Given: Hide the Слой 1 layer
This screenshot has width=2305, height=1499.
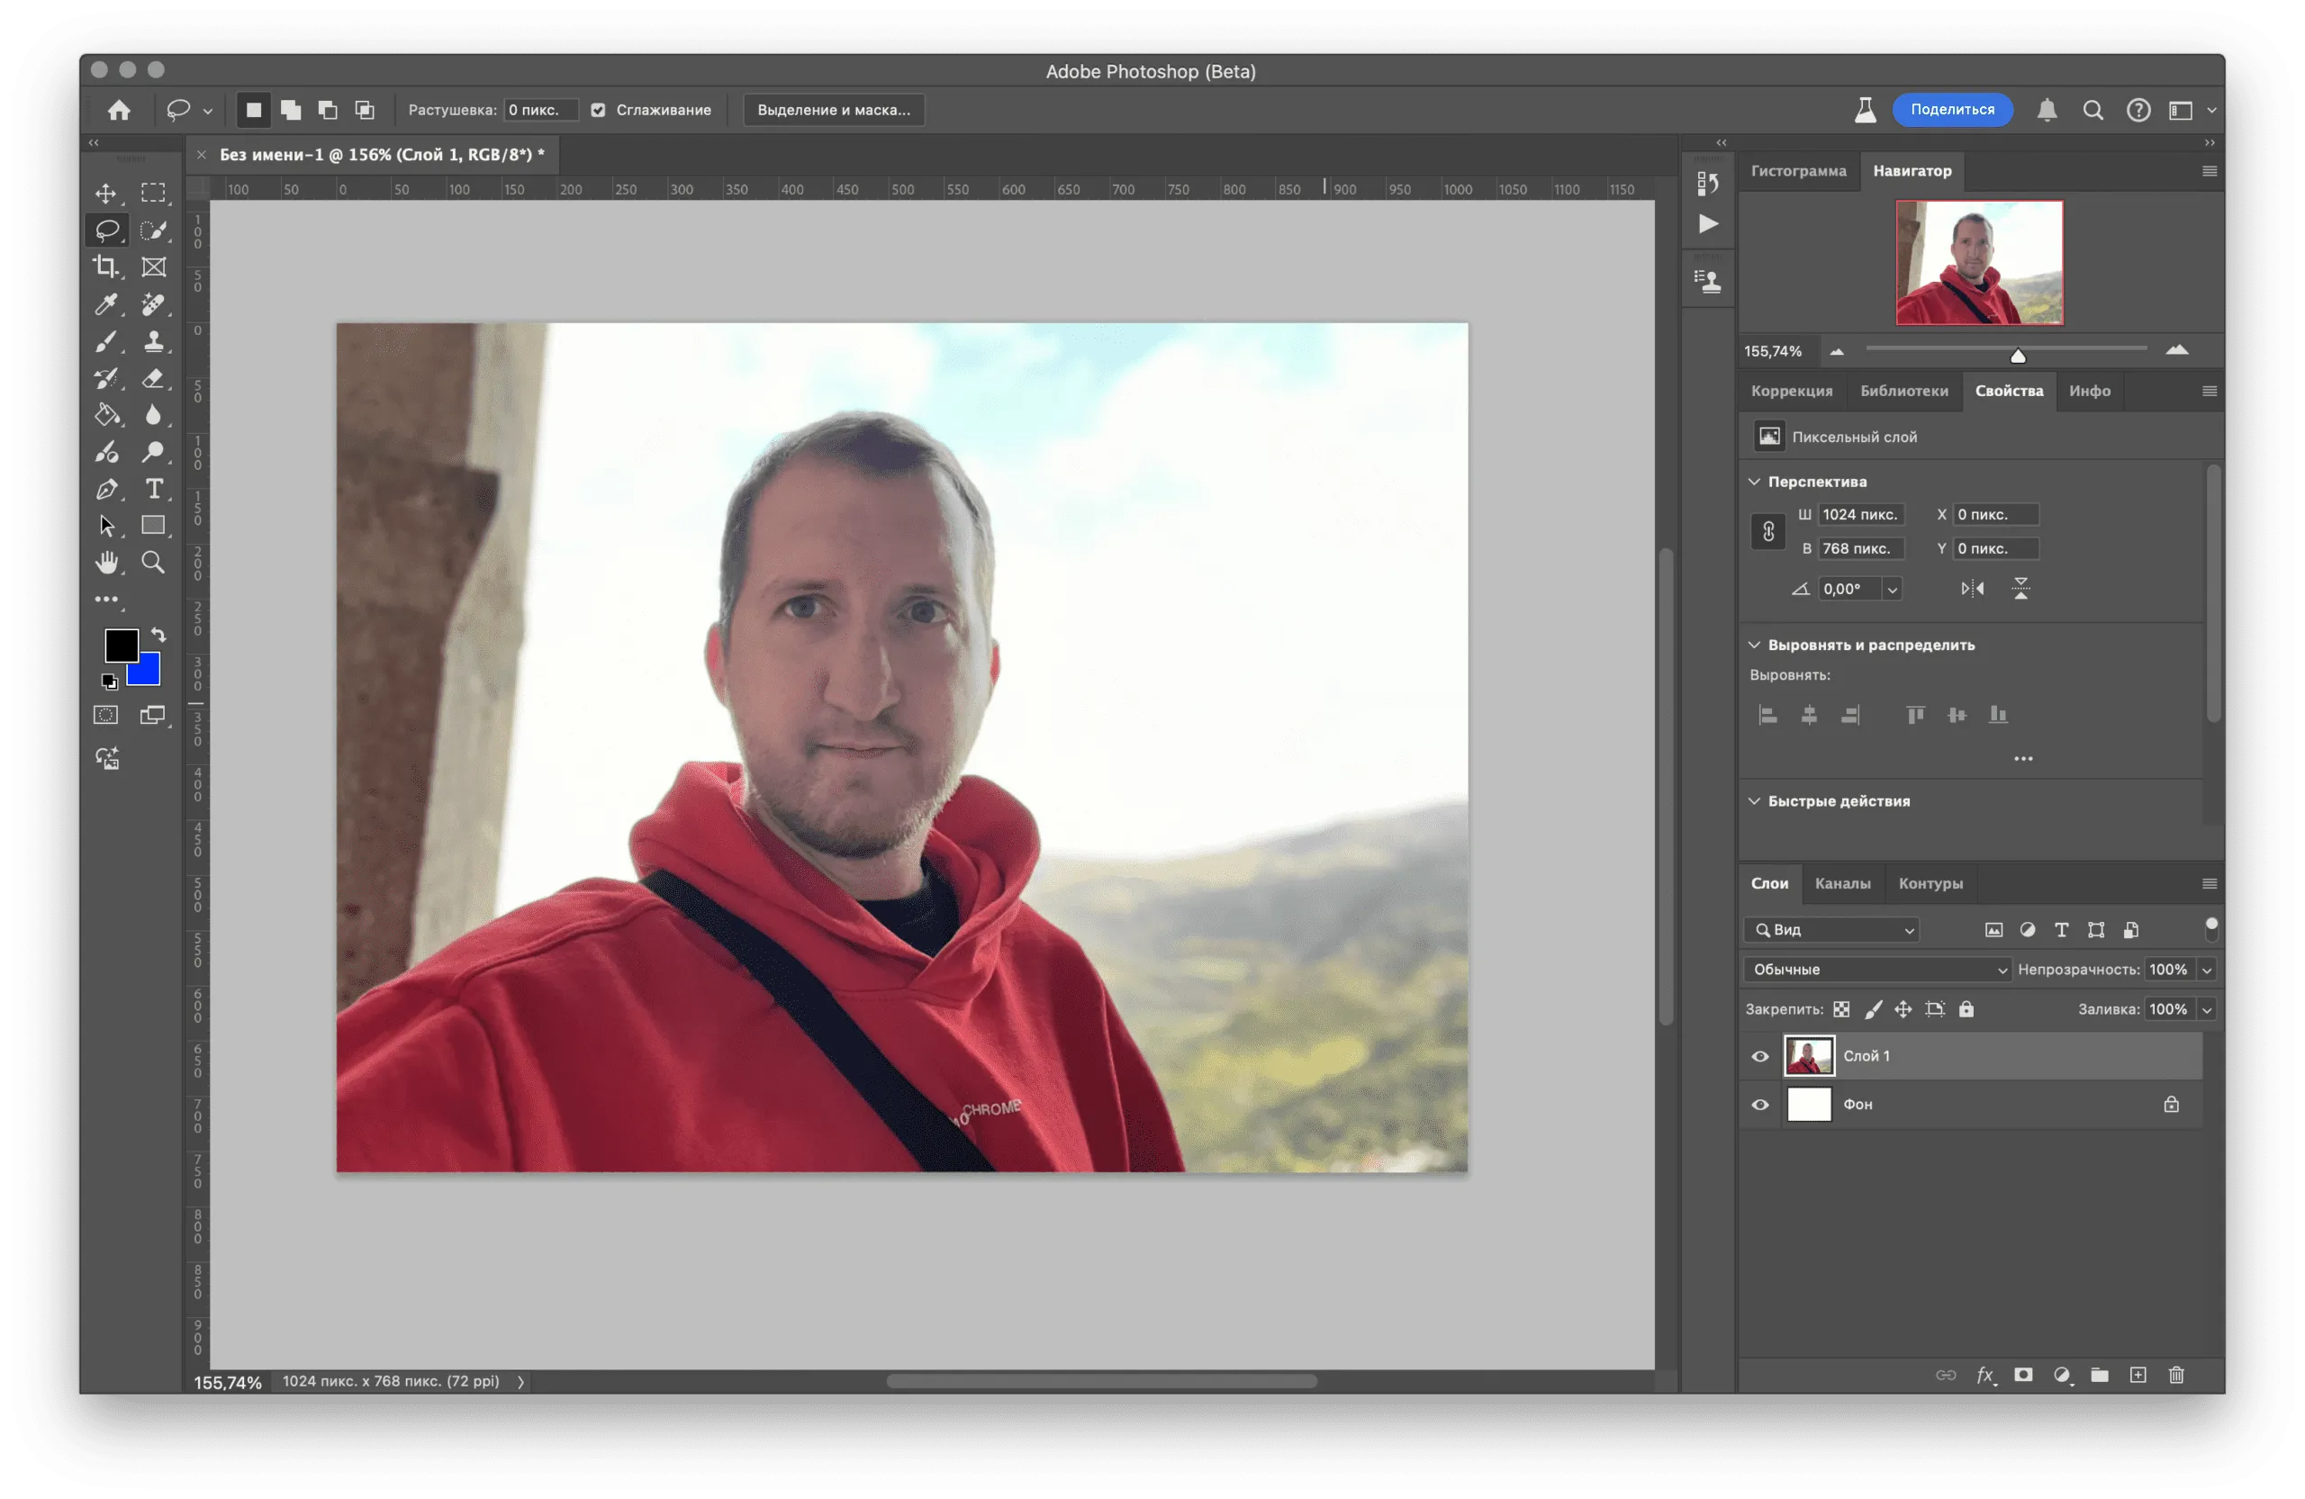Looking at the screenshot, I should point(1759,1056).
